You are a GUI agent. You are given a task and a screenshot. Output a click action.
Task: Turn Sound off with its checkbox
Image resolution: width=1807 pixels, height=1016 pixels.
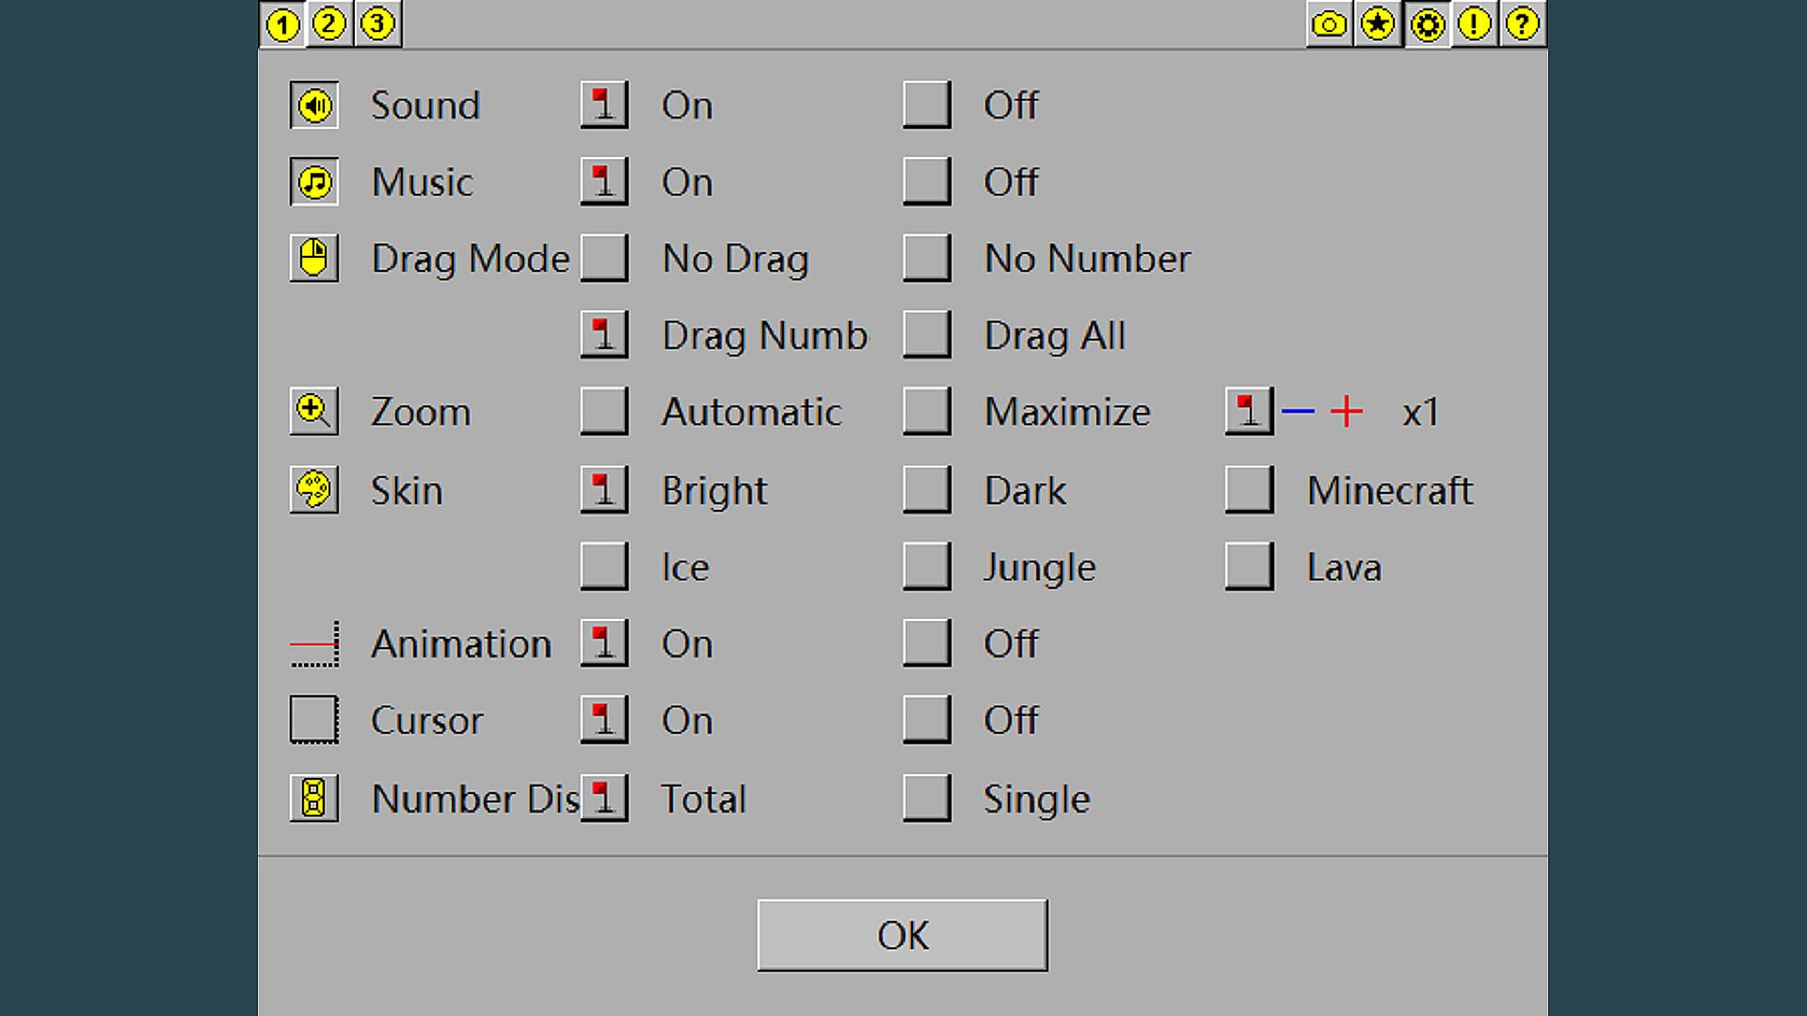926,105
